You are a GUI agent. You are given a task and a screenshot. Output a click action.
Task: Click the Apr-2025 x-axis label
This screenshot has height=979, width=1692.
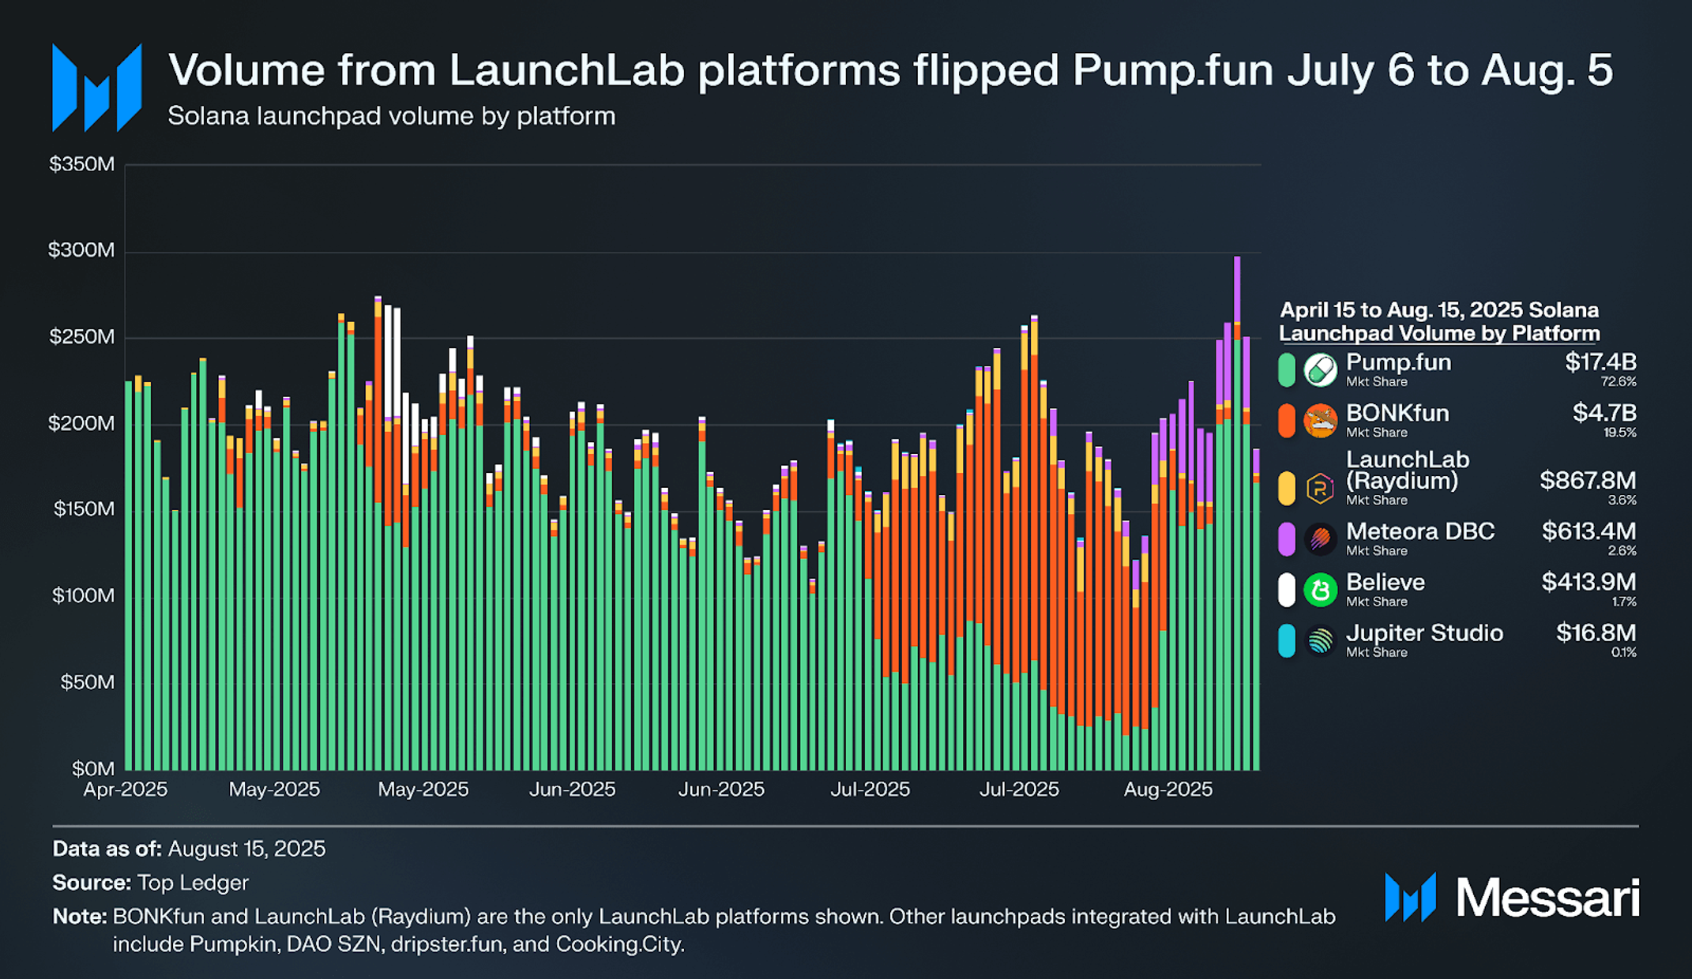tap(126, 790)
